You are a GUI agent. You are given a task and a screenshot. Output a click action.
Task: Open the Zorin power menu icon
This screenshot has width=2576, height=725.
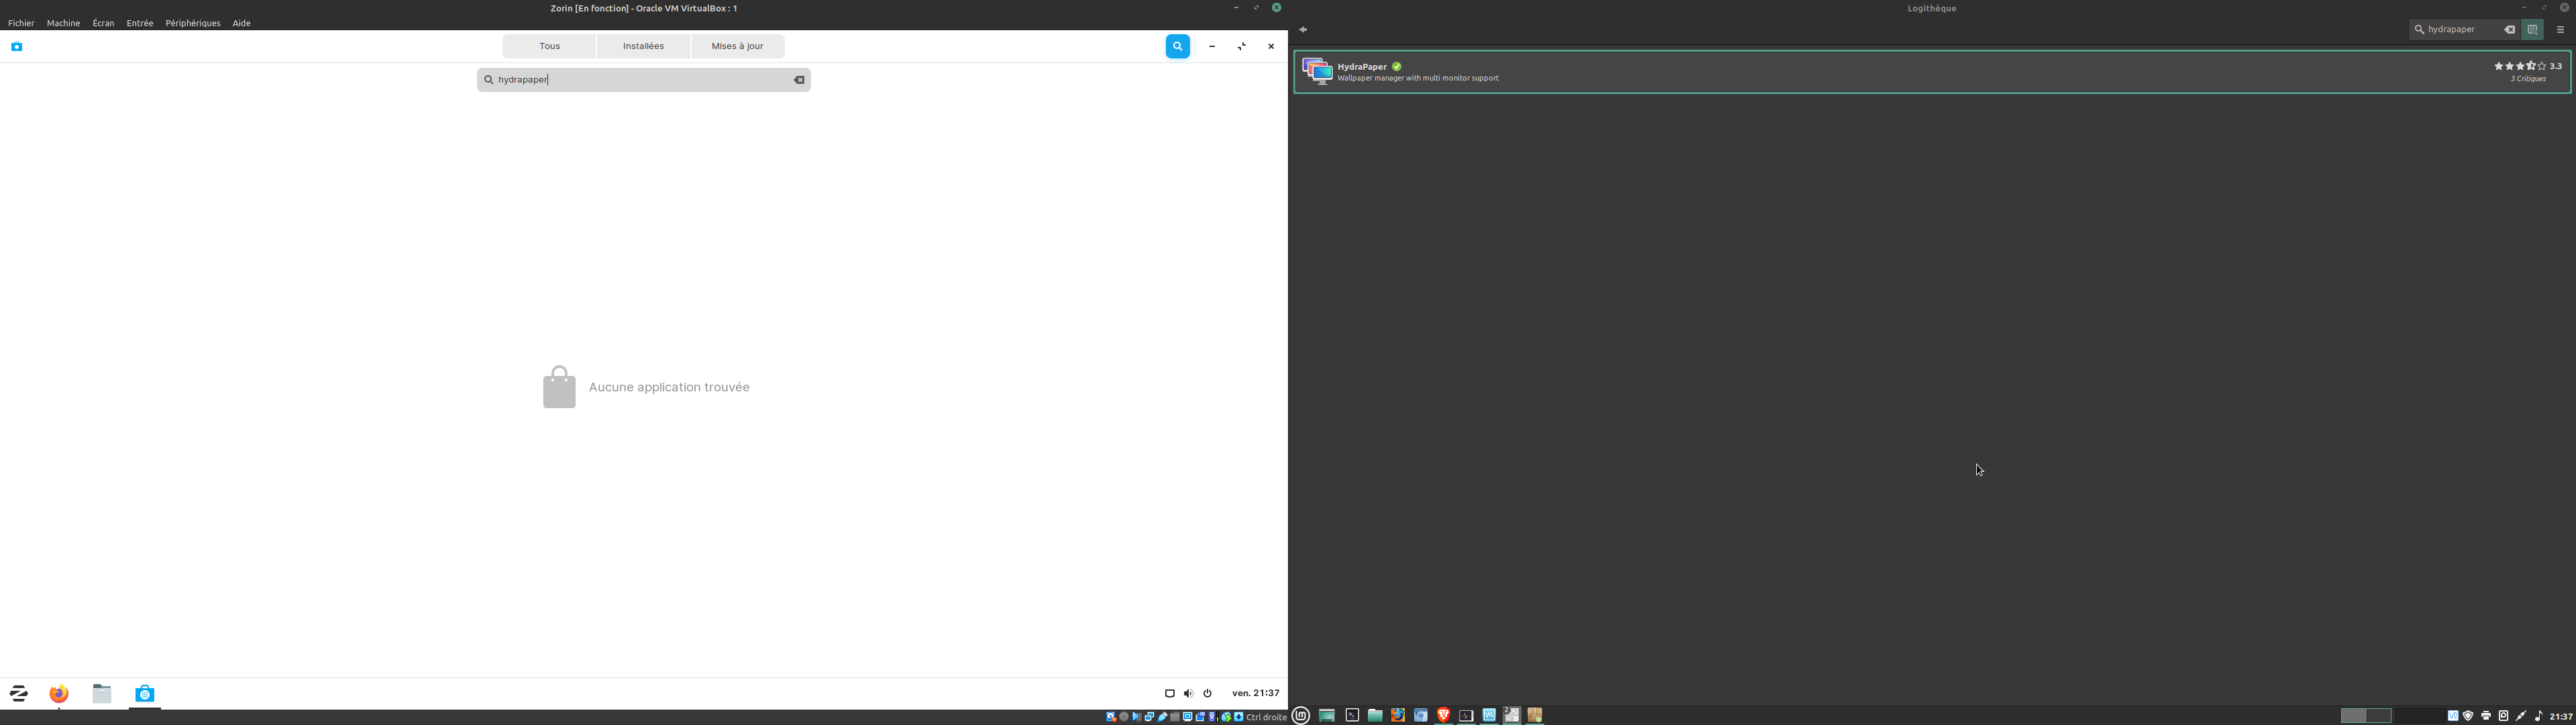(1207, 693)
